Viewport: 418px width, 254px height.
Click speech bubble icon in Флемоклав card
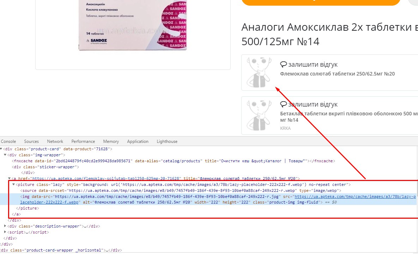283,65
